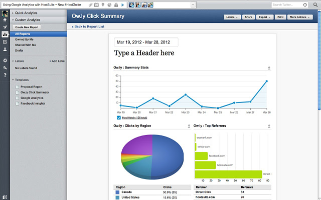Download the Summary Stats chart

(269, 67)
